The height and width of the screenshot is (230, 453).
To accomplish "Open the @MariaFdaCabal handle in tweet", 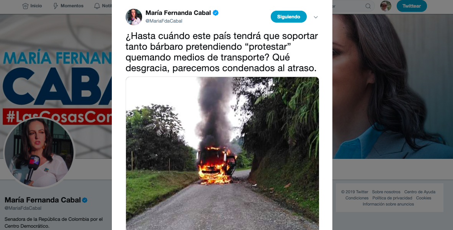I will pos(164,21).
